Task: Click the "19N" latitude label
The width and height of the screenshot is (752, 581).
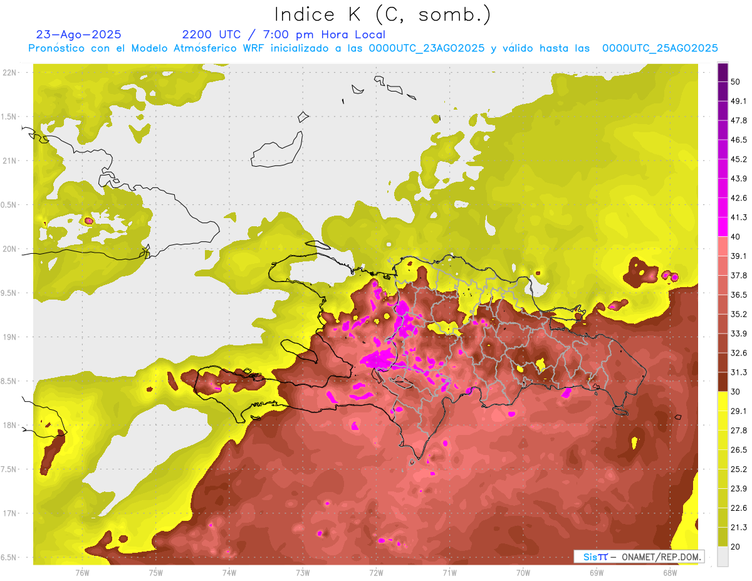Action: click(9, 337)
